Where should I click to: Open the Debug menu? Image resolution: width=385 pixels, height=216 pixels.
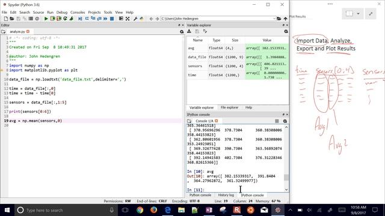(x=61, y=12)
